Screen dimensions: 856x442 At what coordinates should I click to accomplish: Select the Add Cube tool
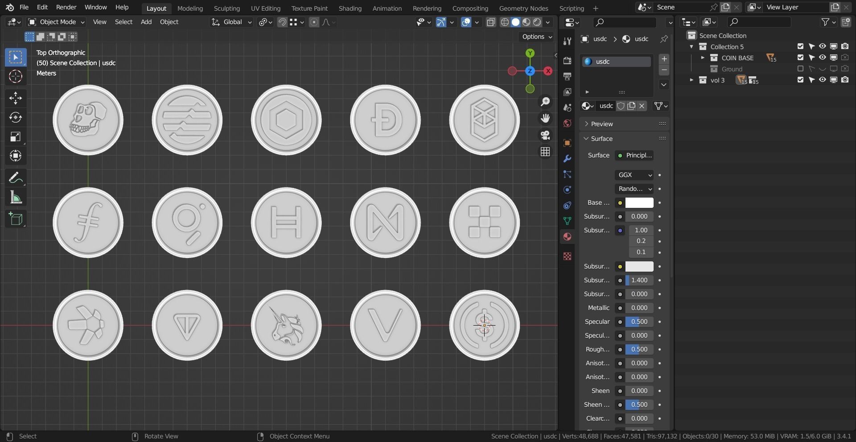coord(16,219)
